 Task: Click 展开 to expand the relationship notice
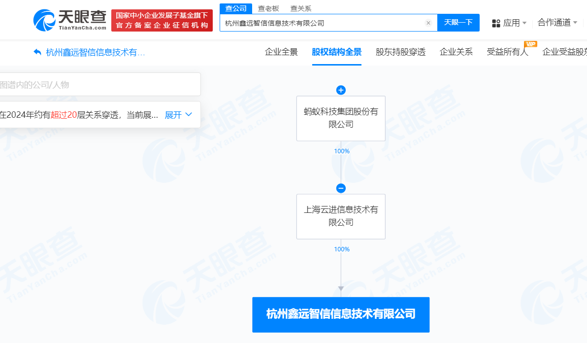tap(174, 114)
